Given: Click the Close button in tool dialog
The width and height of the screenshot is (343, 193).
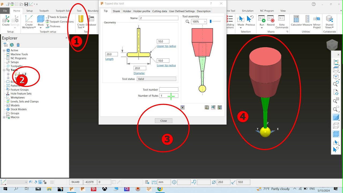Looking at the screenshot, I should (x=163, y=121).
